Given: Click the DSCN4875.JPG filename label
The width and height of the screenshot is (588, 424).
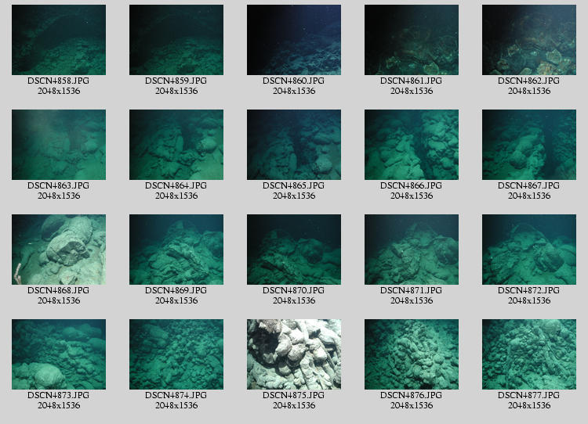Looking at the screenshot, I should [x=294, y=395].
